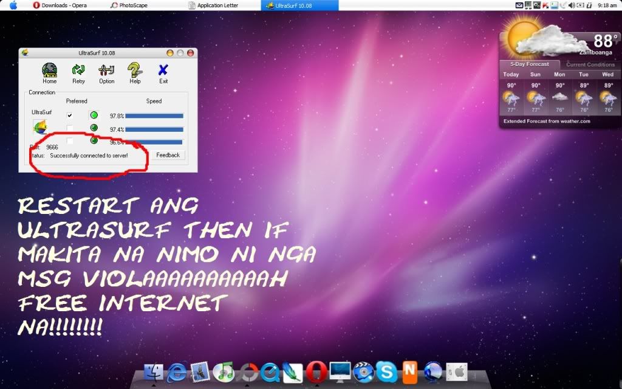Click the 97.8% speed progress bar
The width and height of the screenshot is (622, 389).
click(154, 116)
